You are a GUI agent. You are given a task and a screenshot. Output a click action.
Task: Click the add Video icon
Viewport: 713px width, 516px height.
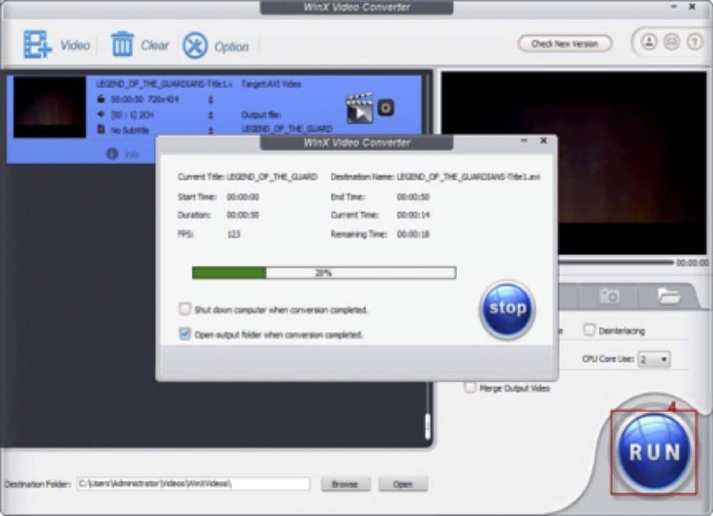[x=37, y=45]
